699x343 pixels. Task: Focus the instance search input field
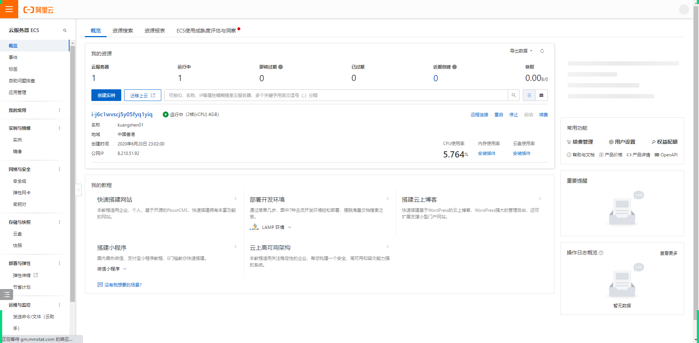[x=336, y=95]
